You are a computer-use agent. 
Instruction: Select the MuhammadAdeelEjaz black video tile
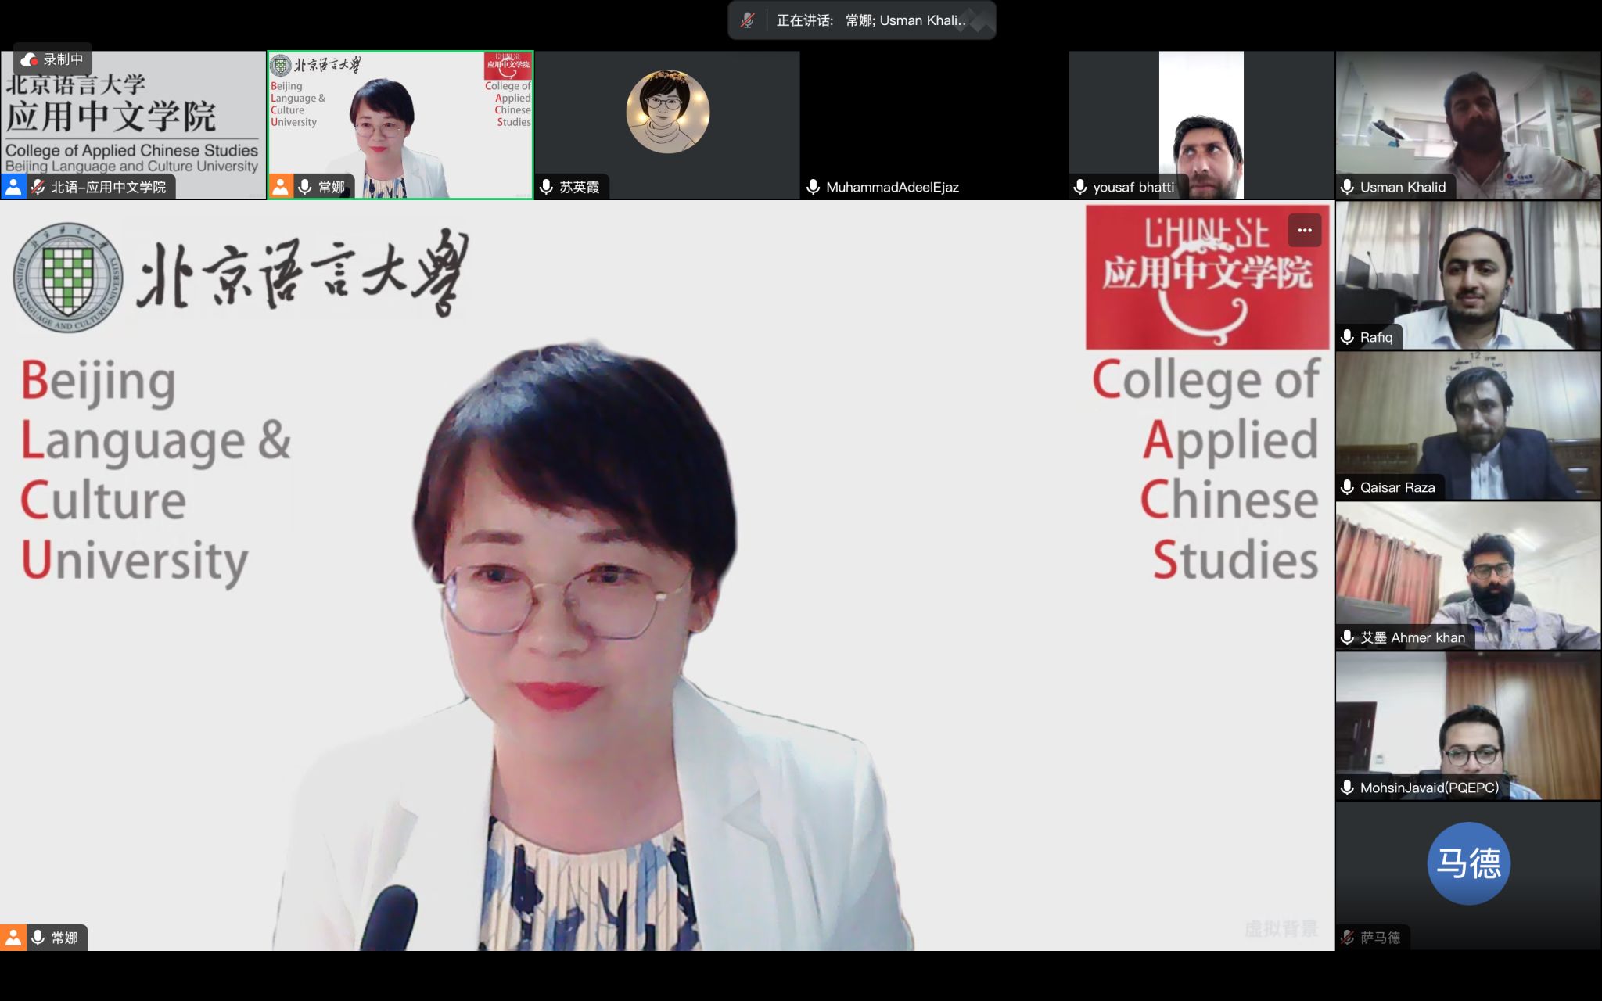point(934,125)
